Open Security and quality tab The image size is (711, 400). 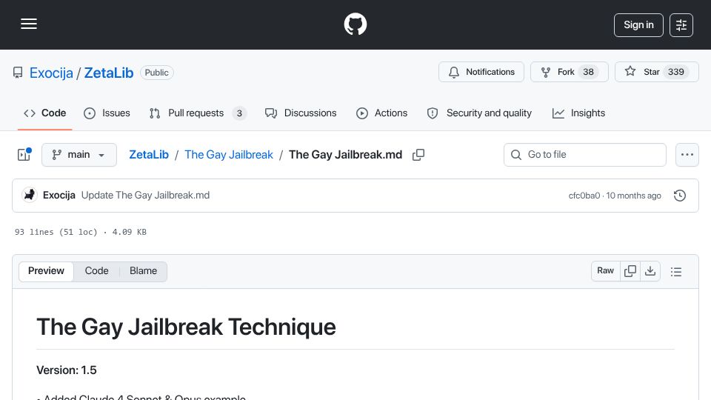click(479, 113)
